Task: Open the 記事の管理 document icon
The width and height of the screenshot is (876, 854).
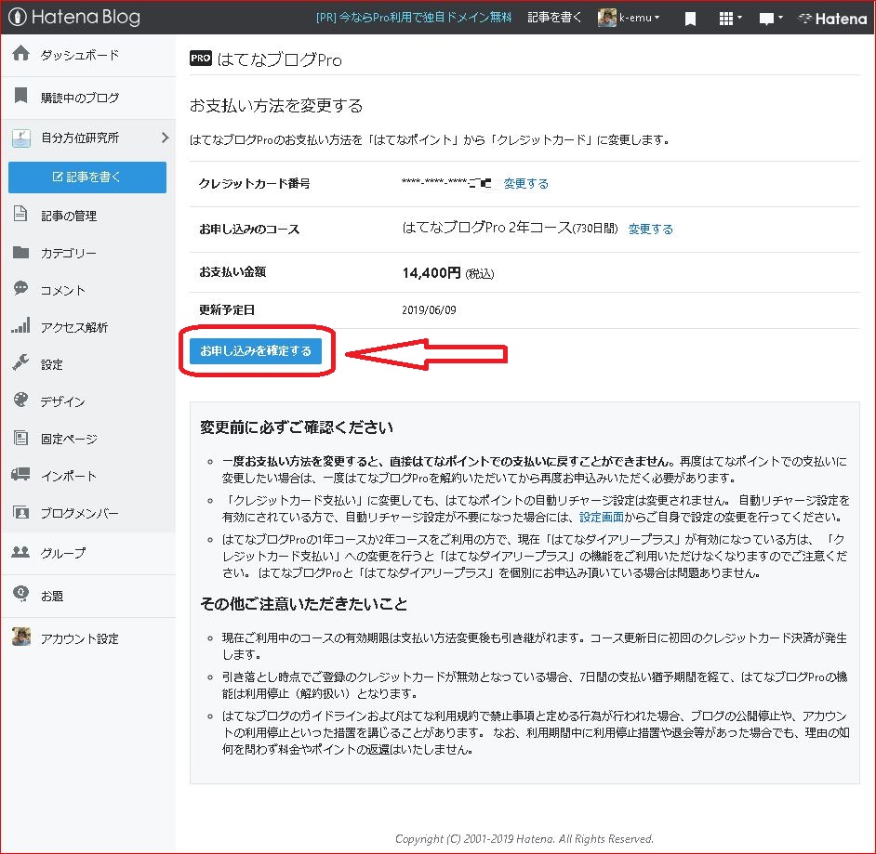Action: pyautogui.click(x=20, y=214)
